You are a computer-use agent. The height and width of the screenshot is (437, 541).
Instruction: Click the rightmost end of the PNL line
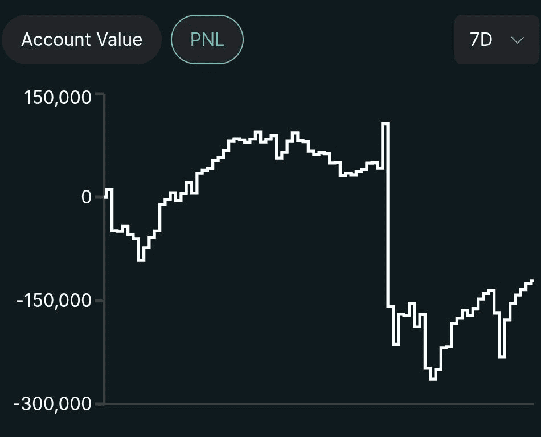(531, 280)
